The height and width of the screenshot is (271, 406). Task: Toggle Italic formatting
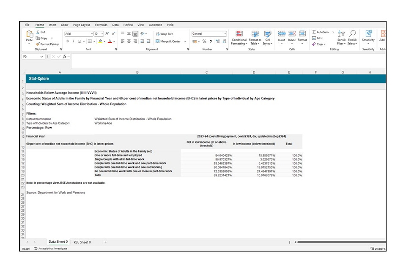click(73, 41)
